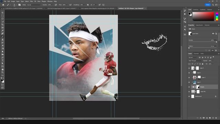Click the Actions play icon in the collapsed panel strip

coord(185,14)
